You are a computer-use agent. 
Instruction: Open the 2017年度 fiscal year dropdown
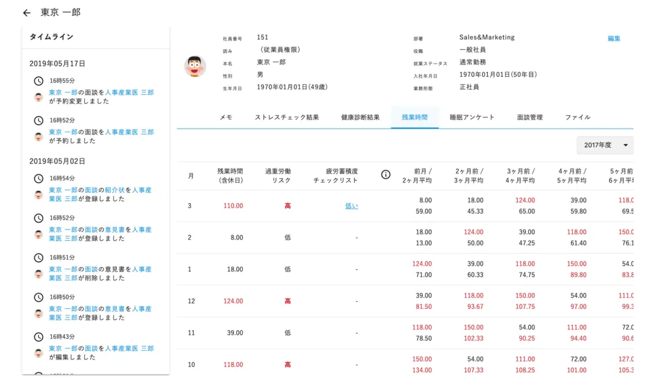[605, 145]
